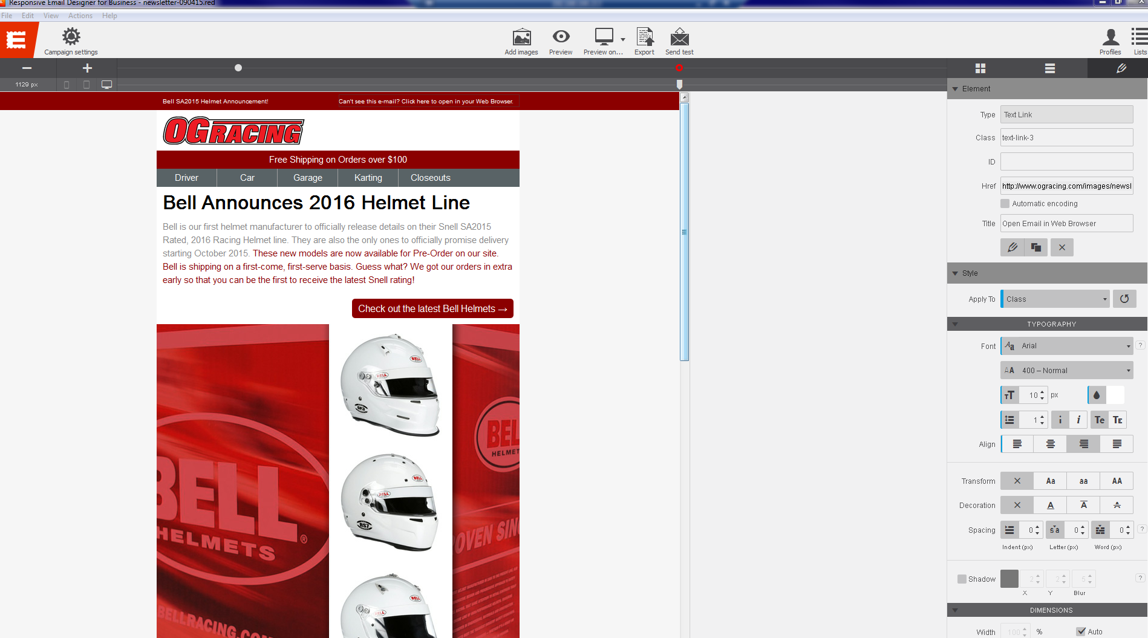Image resolution: width=1148 pixels, height=638 pixels.
Task: Click the letter spacing icon
Action: 1055,530
